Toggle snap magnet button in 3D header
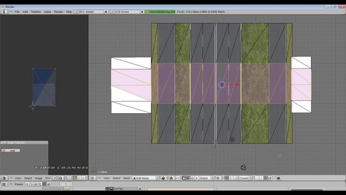The width and height of the screenshot is (346, 195). click(226, 178)
